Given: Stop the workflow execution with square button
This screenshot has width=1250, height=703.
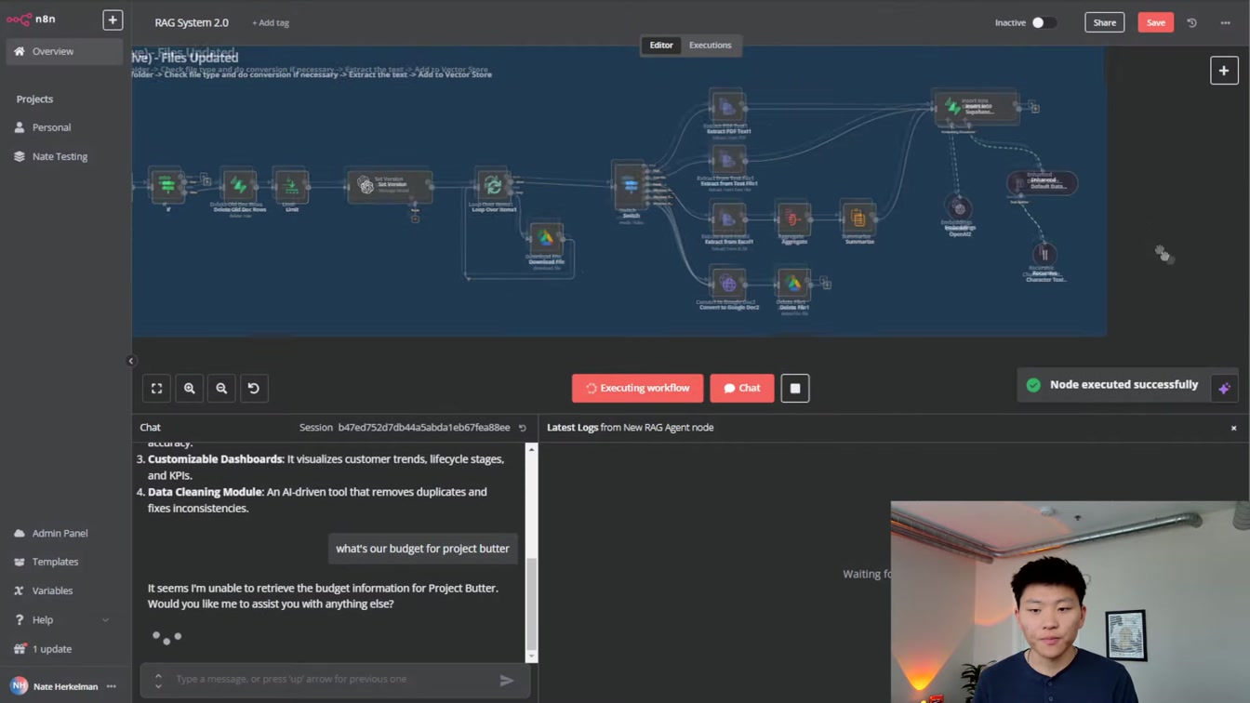Looking at the screenshot, I should click(x=795, y=389).
